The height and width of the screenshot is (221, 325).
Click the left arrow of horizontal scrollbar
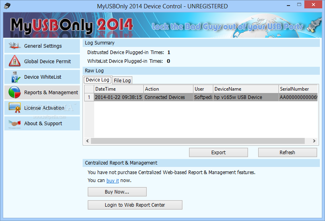[87, 141]
